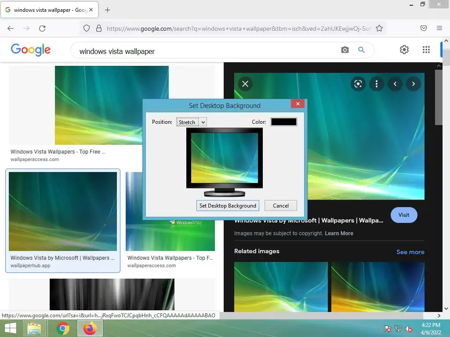
Task: Close the image preview panel with X
Action: click(x=245, y=84)
